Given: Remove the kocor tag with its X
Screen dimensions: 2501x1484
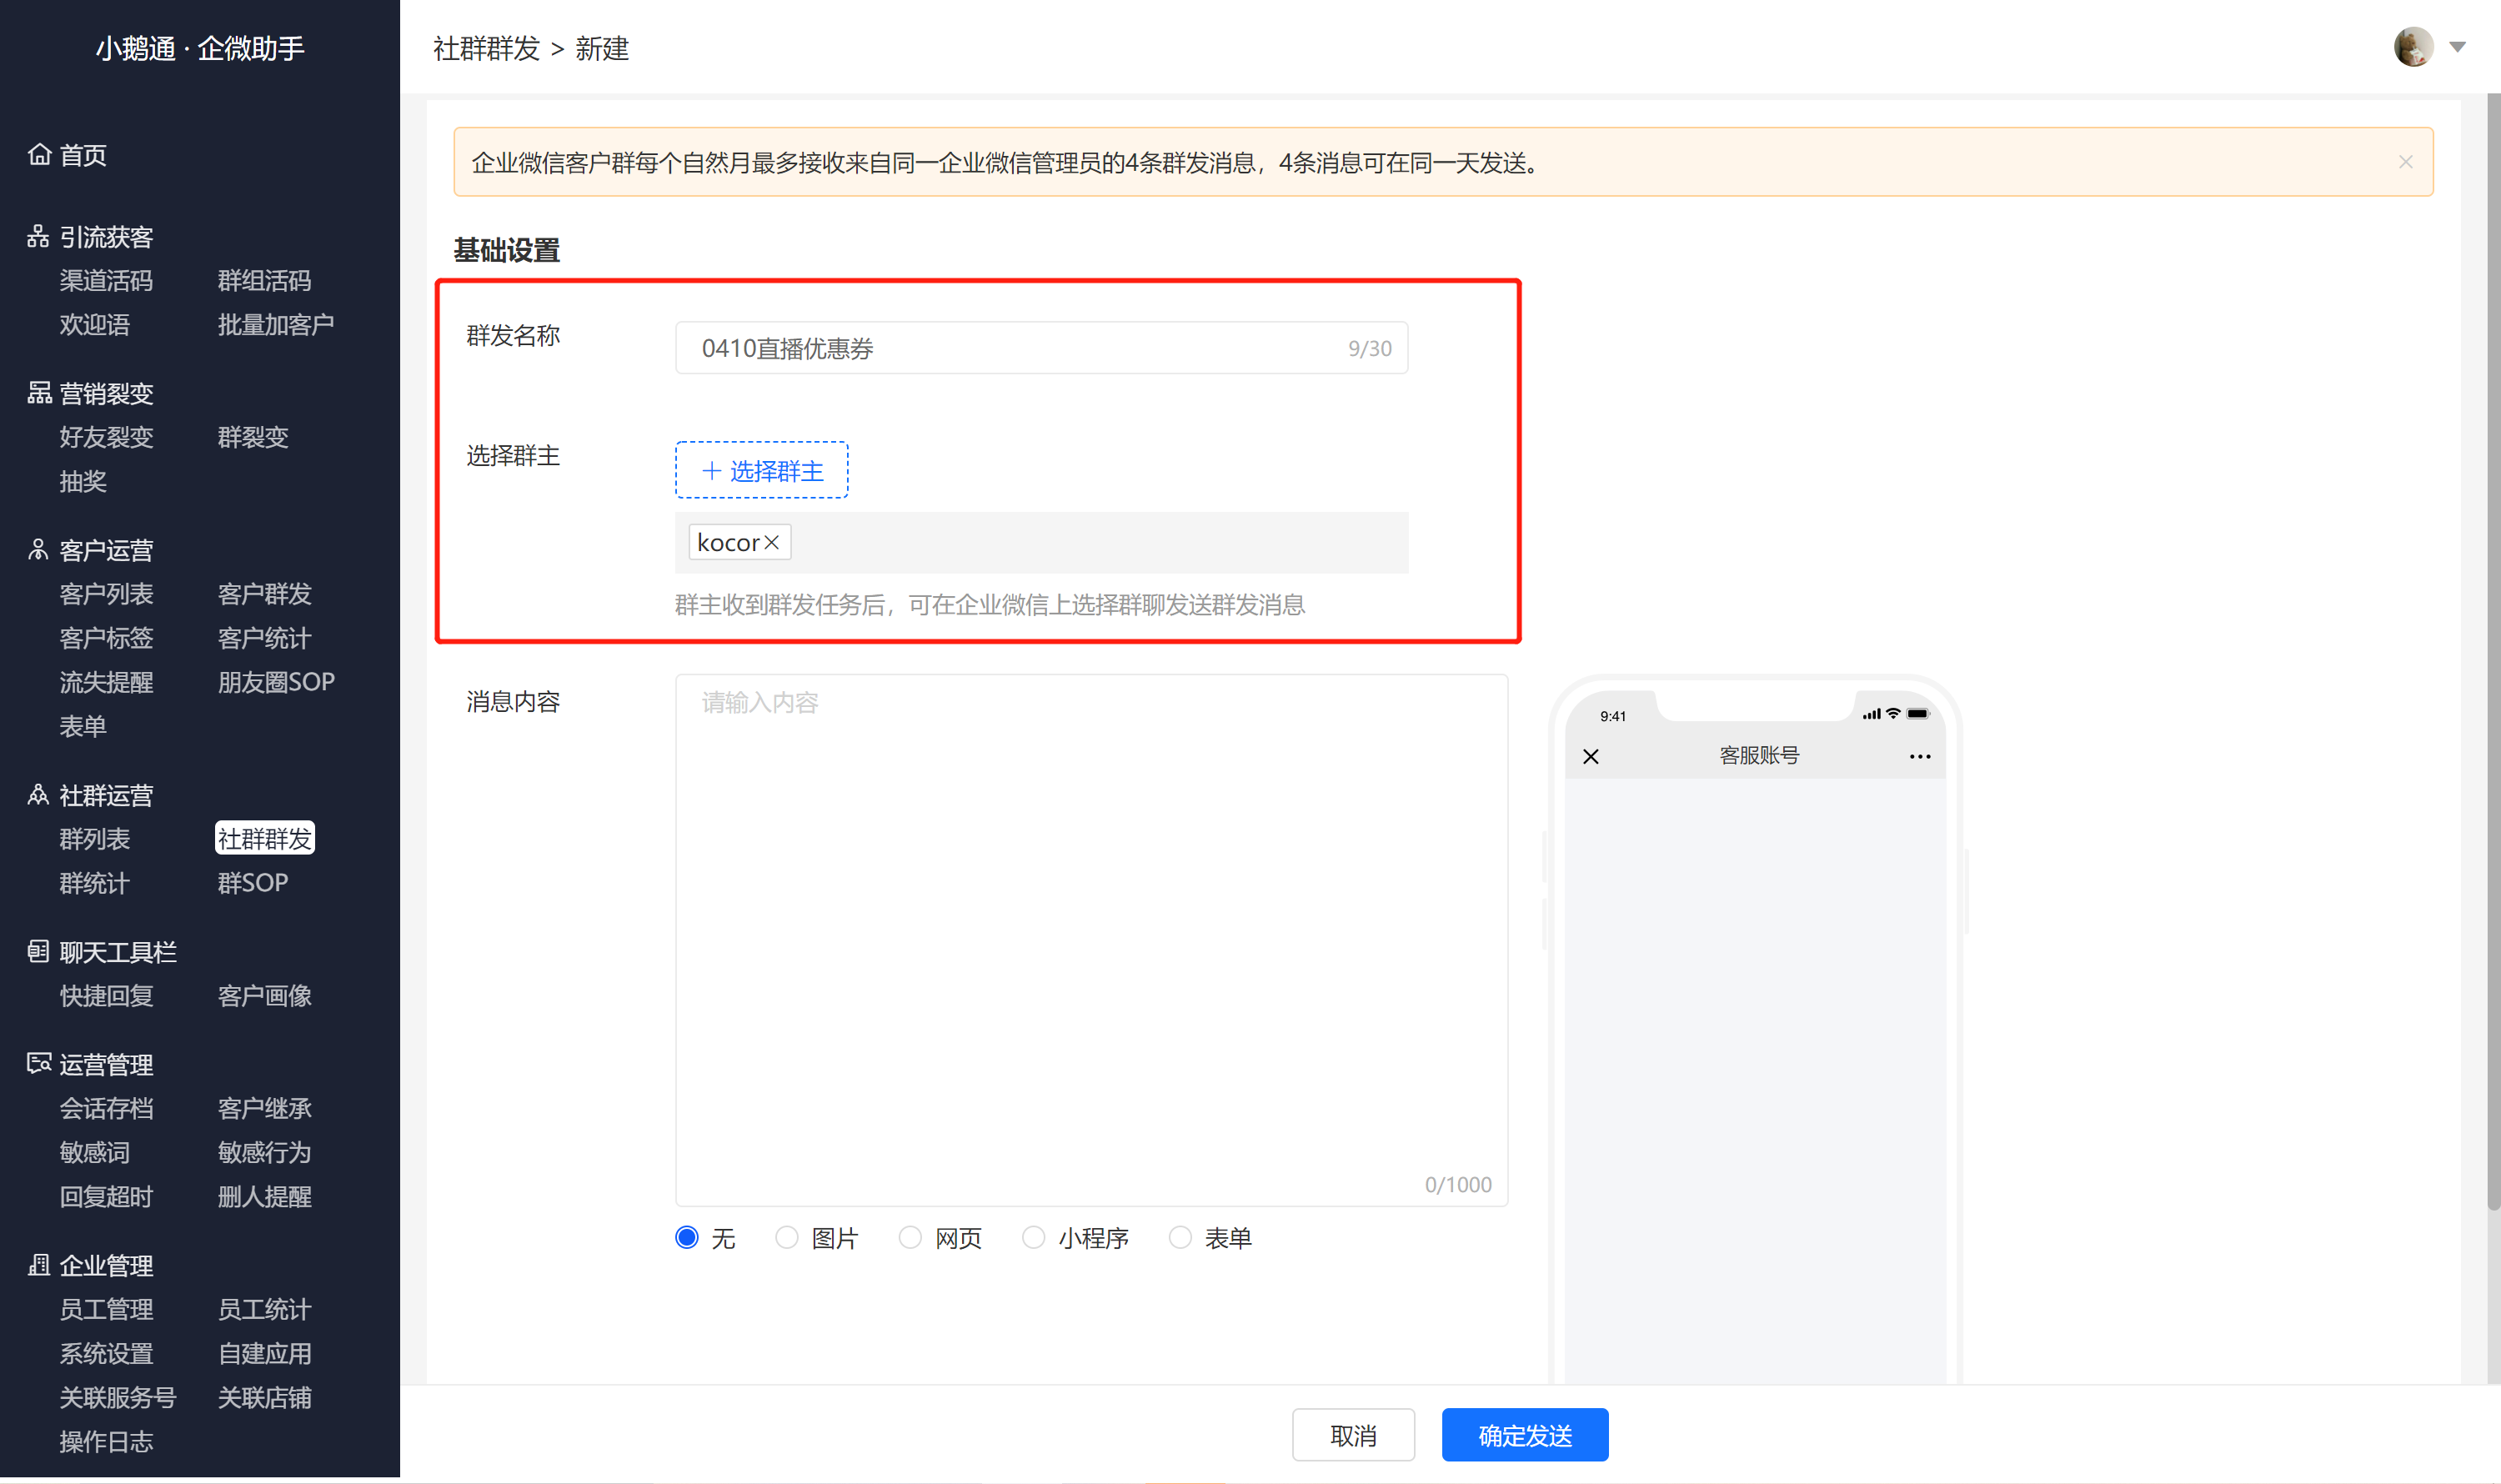Looking at the screenshot, I should tap(771, 542).
